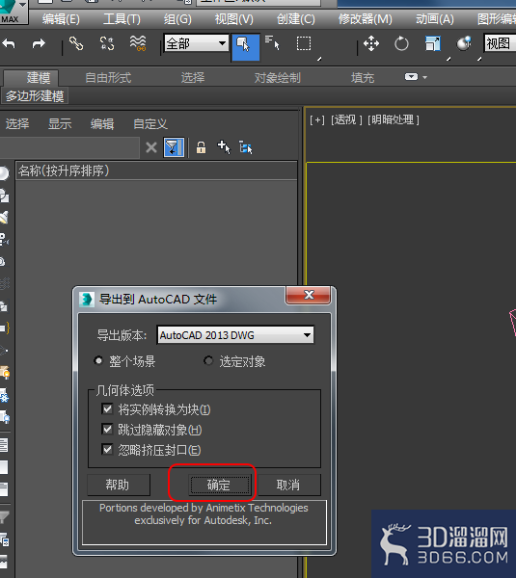Click the lock icon in scene explorer
The image size is (516, 578).
click(202, 147)
